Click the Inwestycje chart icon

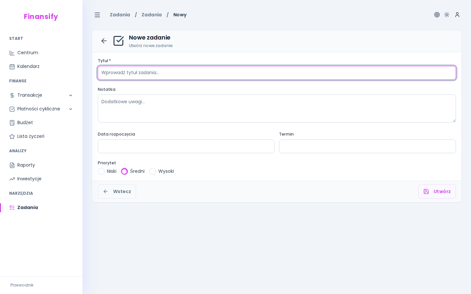click(x=12, y=179)
